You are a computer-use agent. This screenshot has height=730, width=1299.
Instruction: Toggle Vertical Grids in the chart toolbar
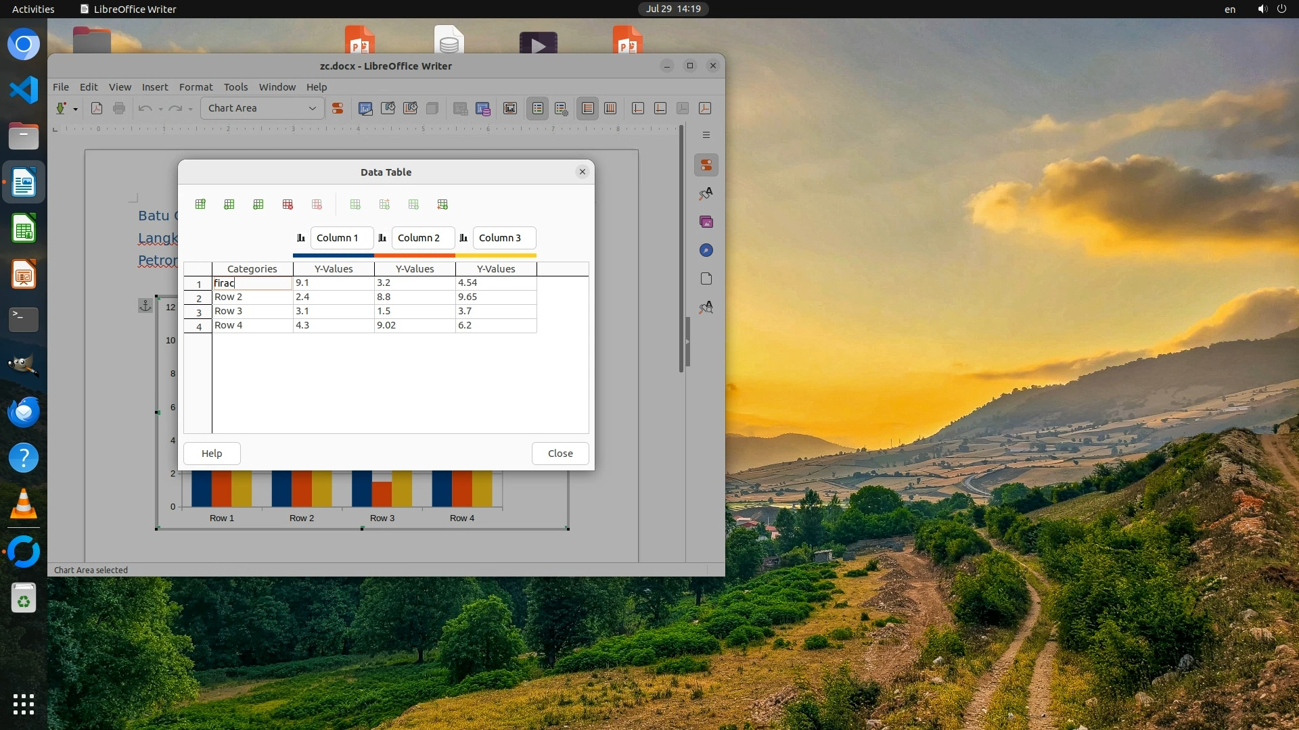click(610, 108)
